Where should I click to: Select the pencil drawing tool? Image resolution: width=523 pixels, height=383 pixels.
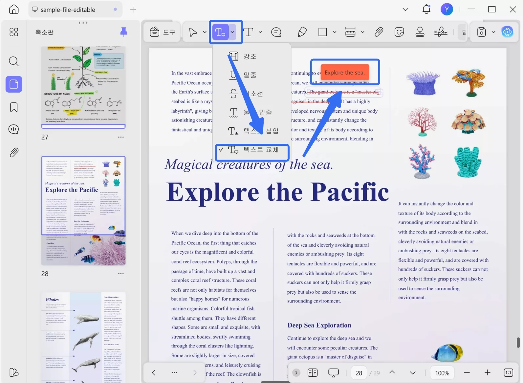[x=302, y=32]
